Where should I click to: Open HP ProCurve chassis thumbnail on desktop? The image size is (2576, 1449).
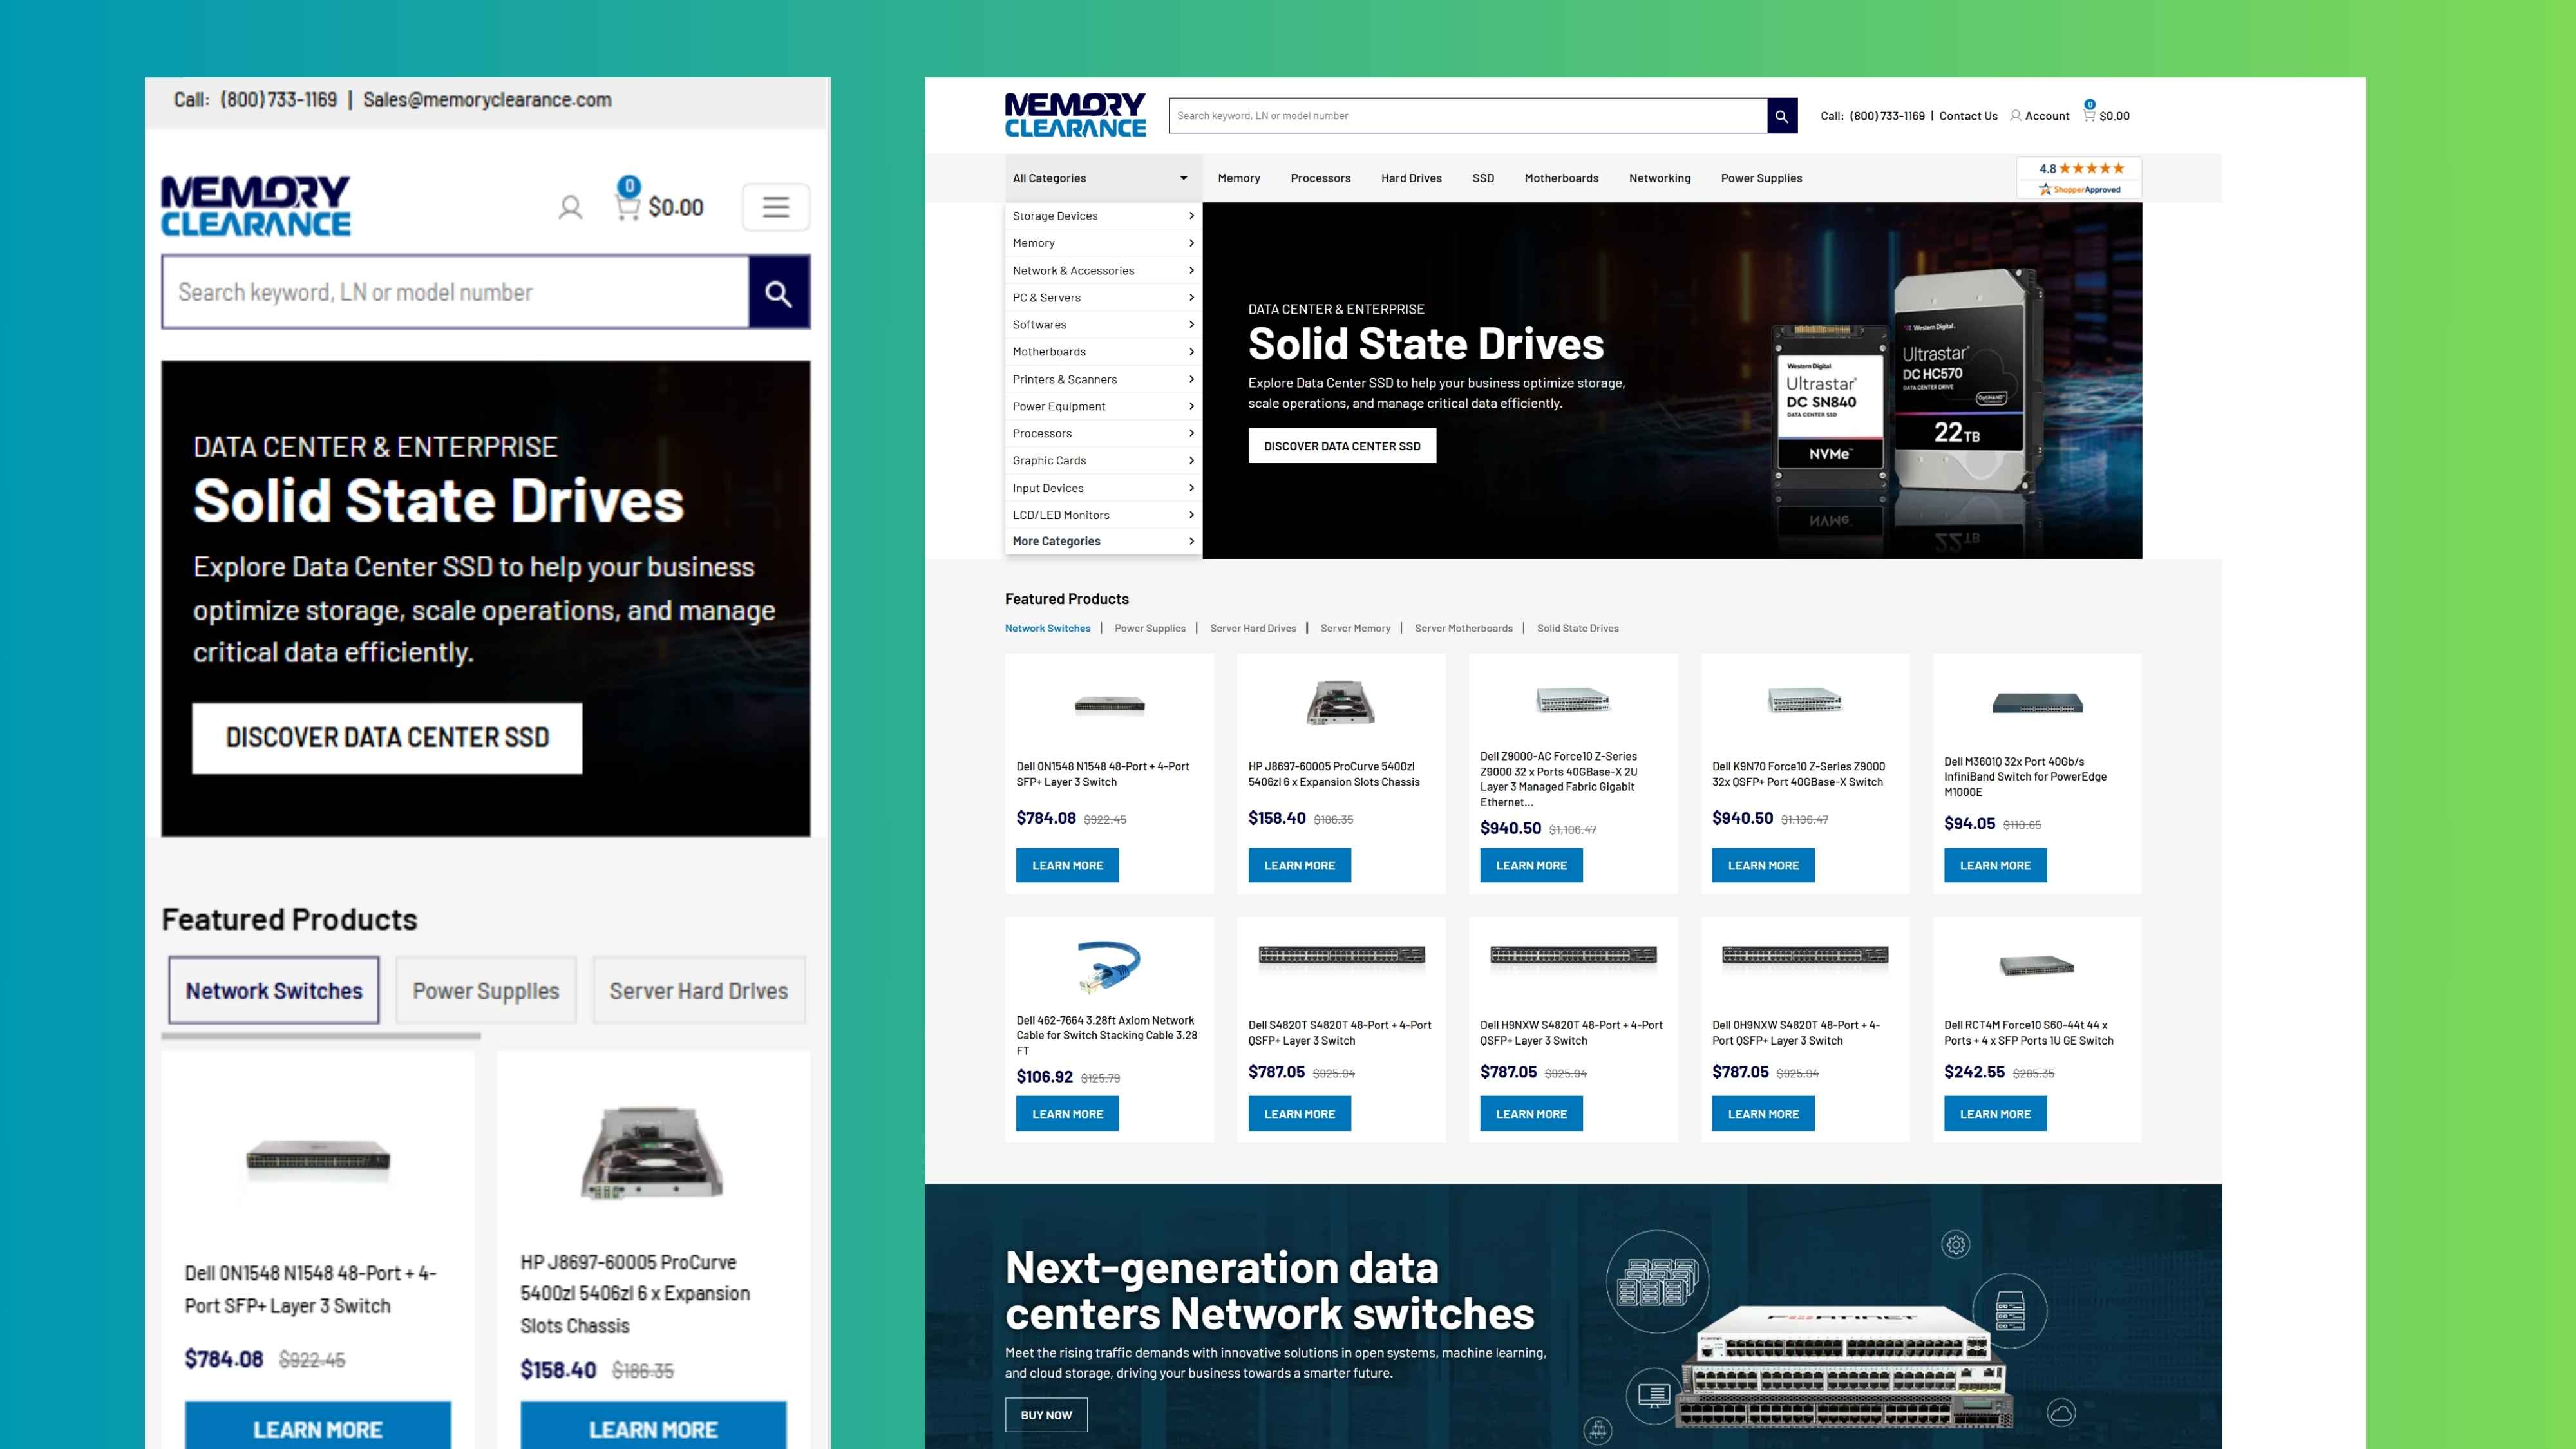tap(1341, 702)
